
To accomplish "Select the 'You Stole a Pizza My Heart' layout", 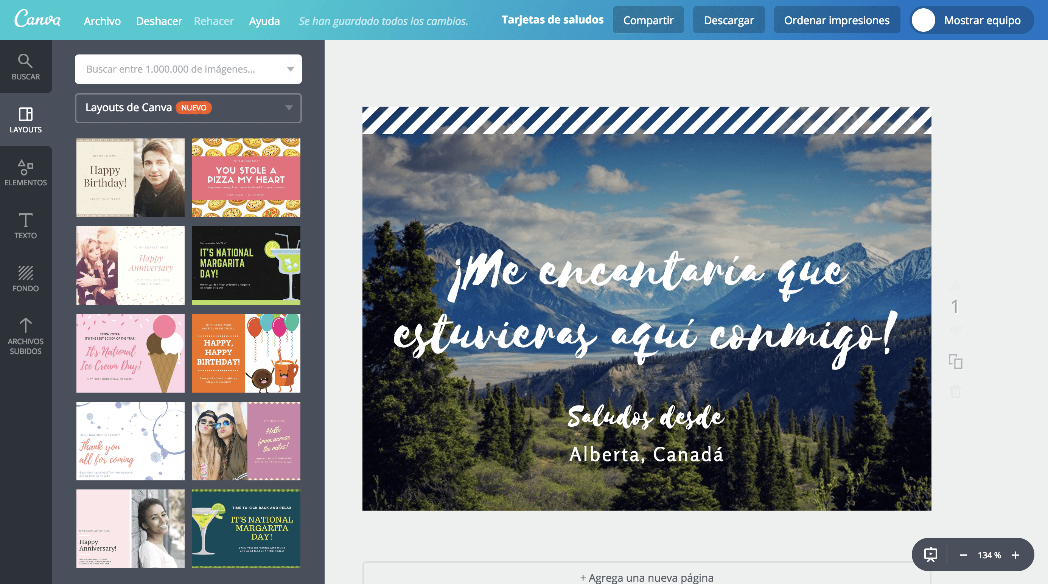I will pyautogui.click(x=246, y=177).
